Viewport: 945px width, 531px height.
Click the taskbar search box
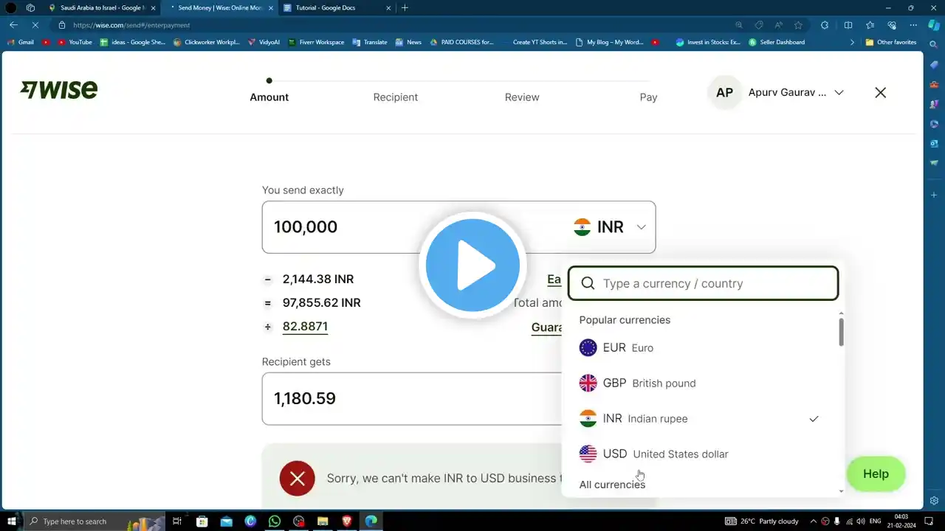pyautogui.click(x=93, y=521)
